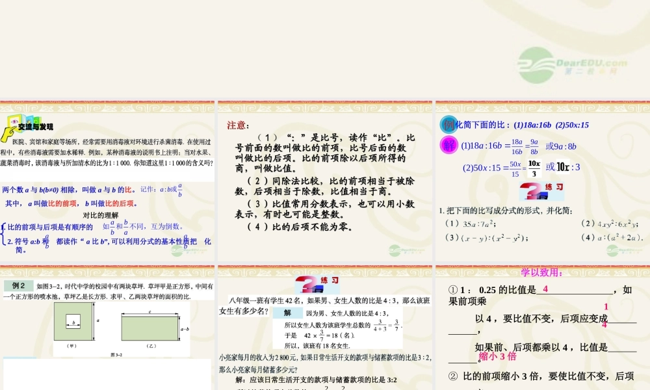Select exercise (2) 4xy²:6x²y
This screenshot has height=390, width=650.
click(610, 224)
